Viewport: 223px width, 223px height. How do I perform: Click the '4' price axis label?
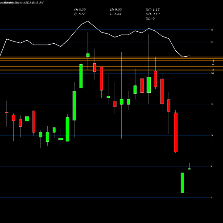tap(211, 198)
